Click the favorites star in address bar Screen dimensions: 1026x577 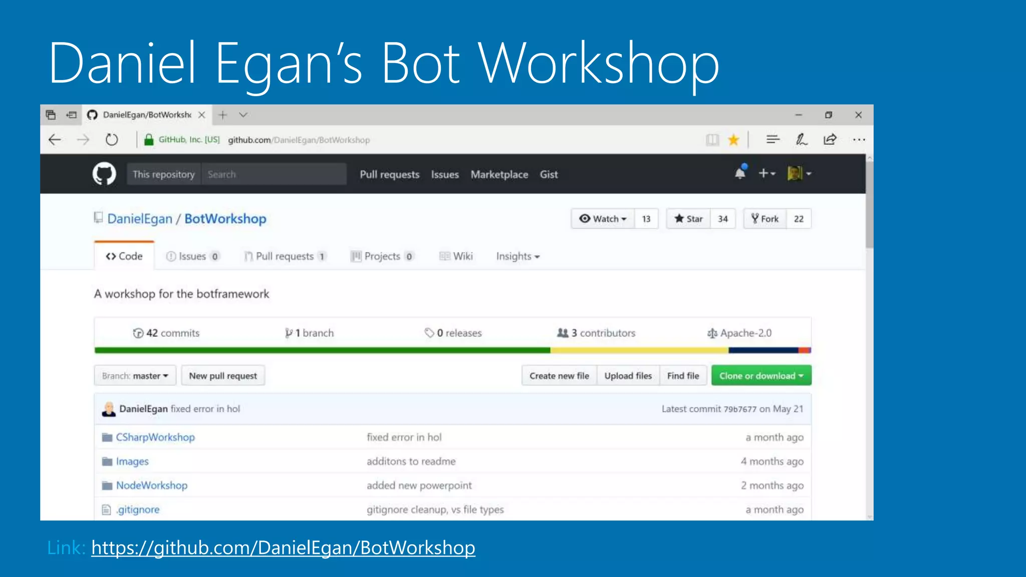click(x=733, y=140)
